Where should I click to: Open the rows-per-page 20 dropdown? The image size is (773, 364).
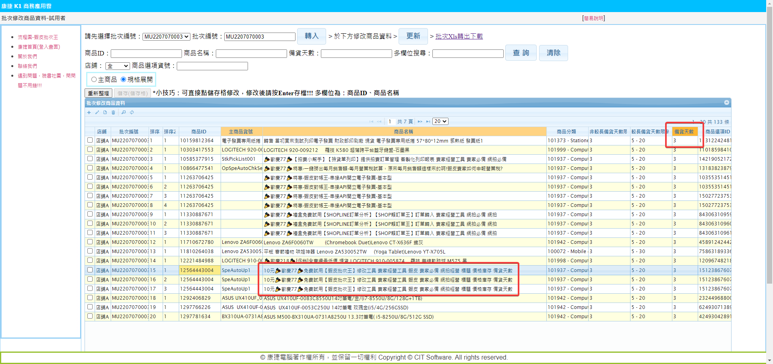440,121
